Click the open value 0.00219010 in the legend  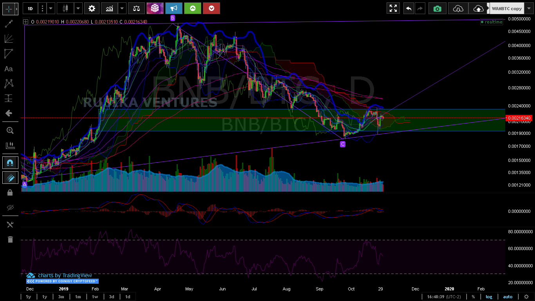[47, 22]
